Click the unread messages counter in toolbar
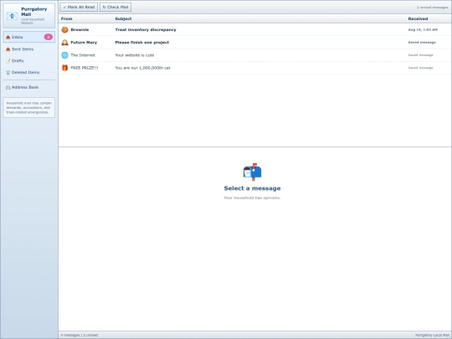The image size is (452, 339). coord(432,8)
